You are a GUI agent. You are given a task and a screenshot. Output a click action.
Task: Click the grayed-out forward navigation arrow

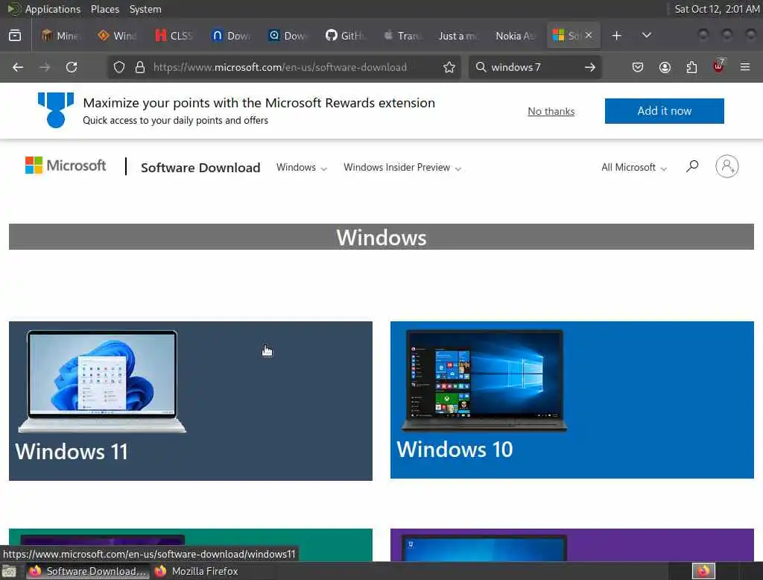(45, 67)
